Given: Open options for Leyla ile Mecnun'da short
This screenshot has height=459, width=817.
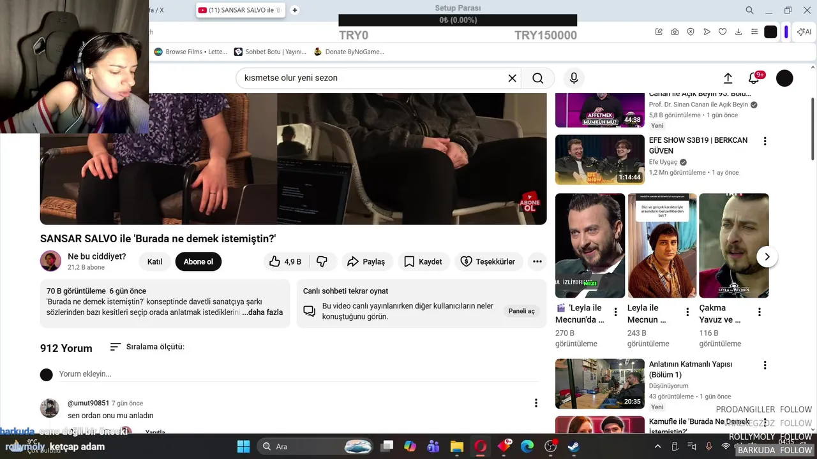Looking at the screenshot, I should point(616,312).
